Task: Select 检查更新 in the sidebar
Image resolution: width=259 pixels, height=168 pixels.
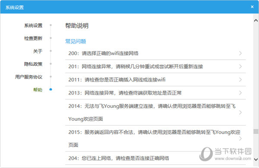Action: 33,38
